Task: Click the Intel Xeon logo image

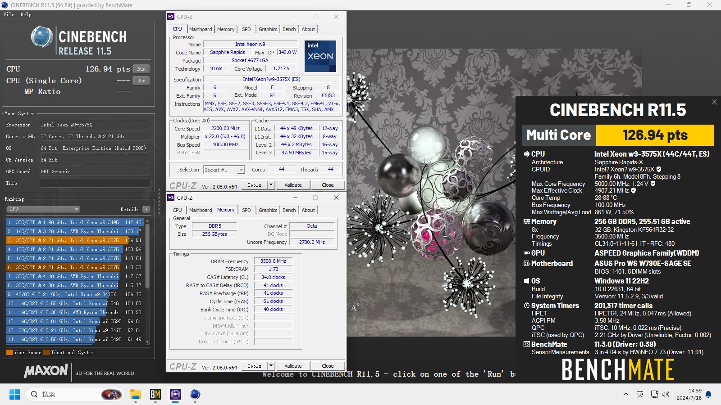Action: click(320, 56)
